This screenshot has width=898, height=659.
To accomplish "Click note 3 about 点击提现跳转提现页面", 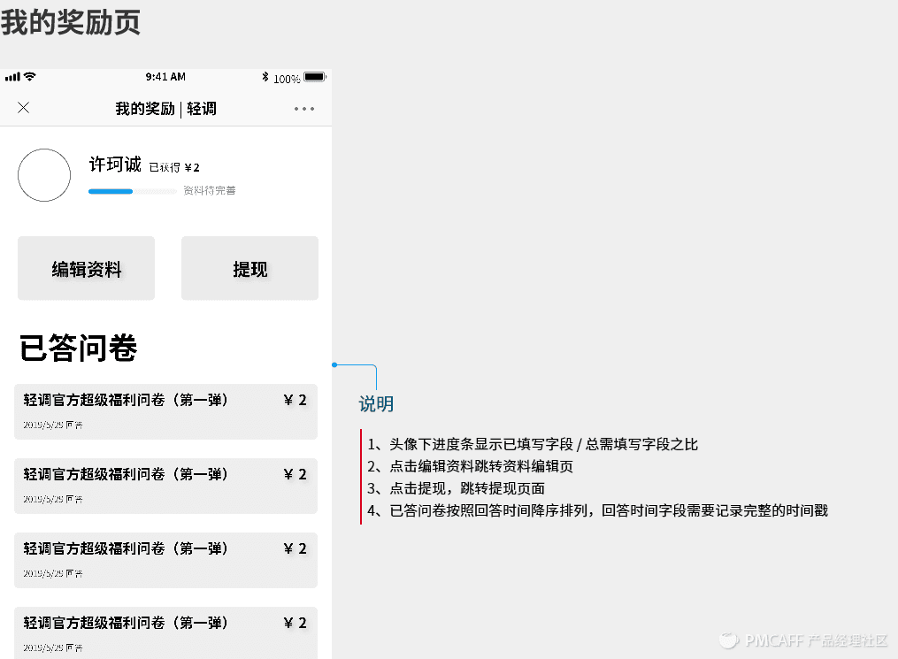I will pyautogui.click(x=456, y=488).
